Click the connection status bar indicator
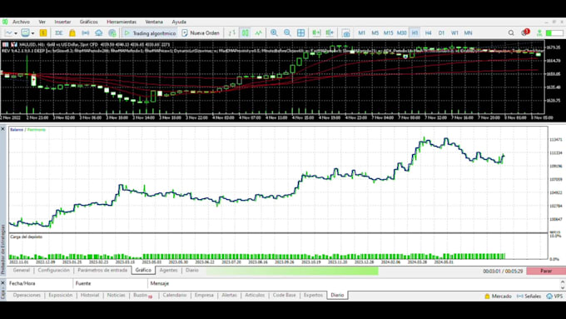The height and width of the screenshot is (319, 566). click(554, 32)
